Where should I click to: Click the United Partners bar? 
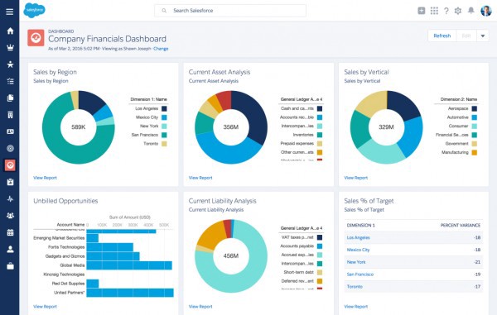click(130, 293)
